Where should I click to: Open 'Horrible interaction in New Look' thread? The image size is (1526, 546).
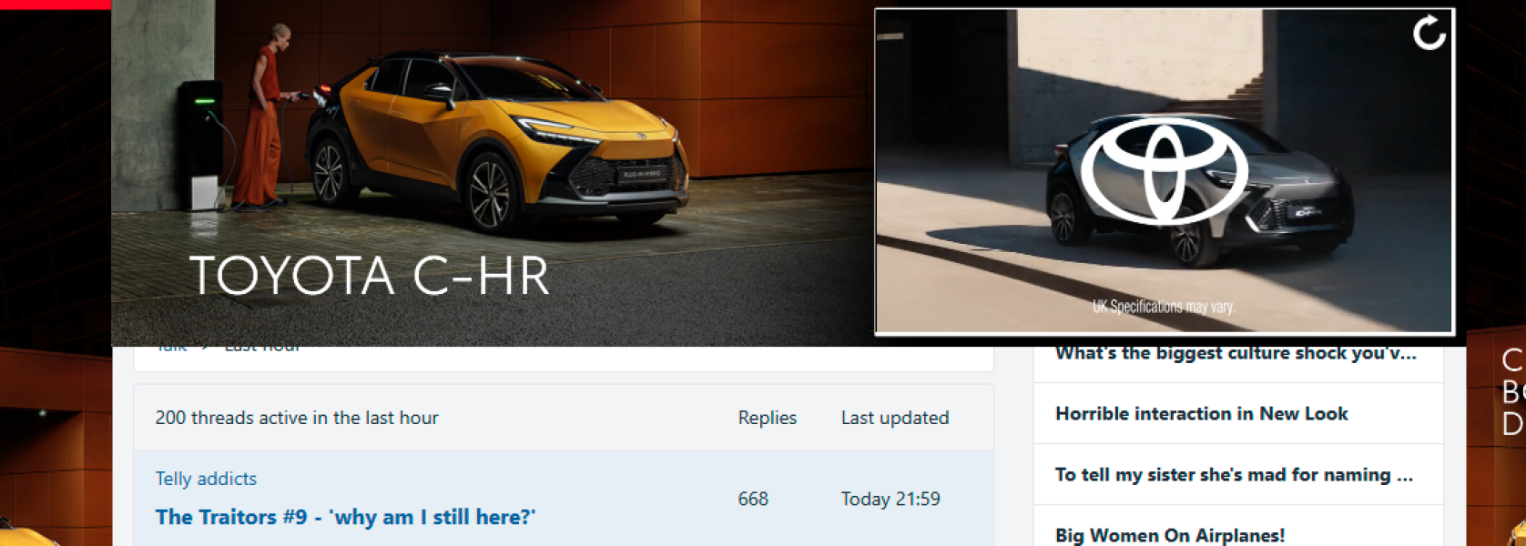pos(1201,414)
